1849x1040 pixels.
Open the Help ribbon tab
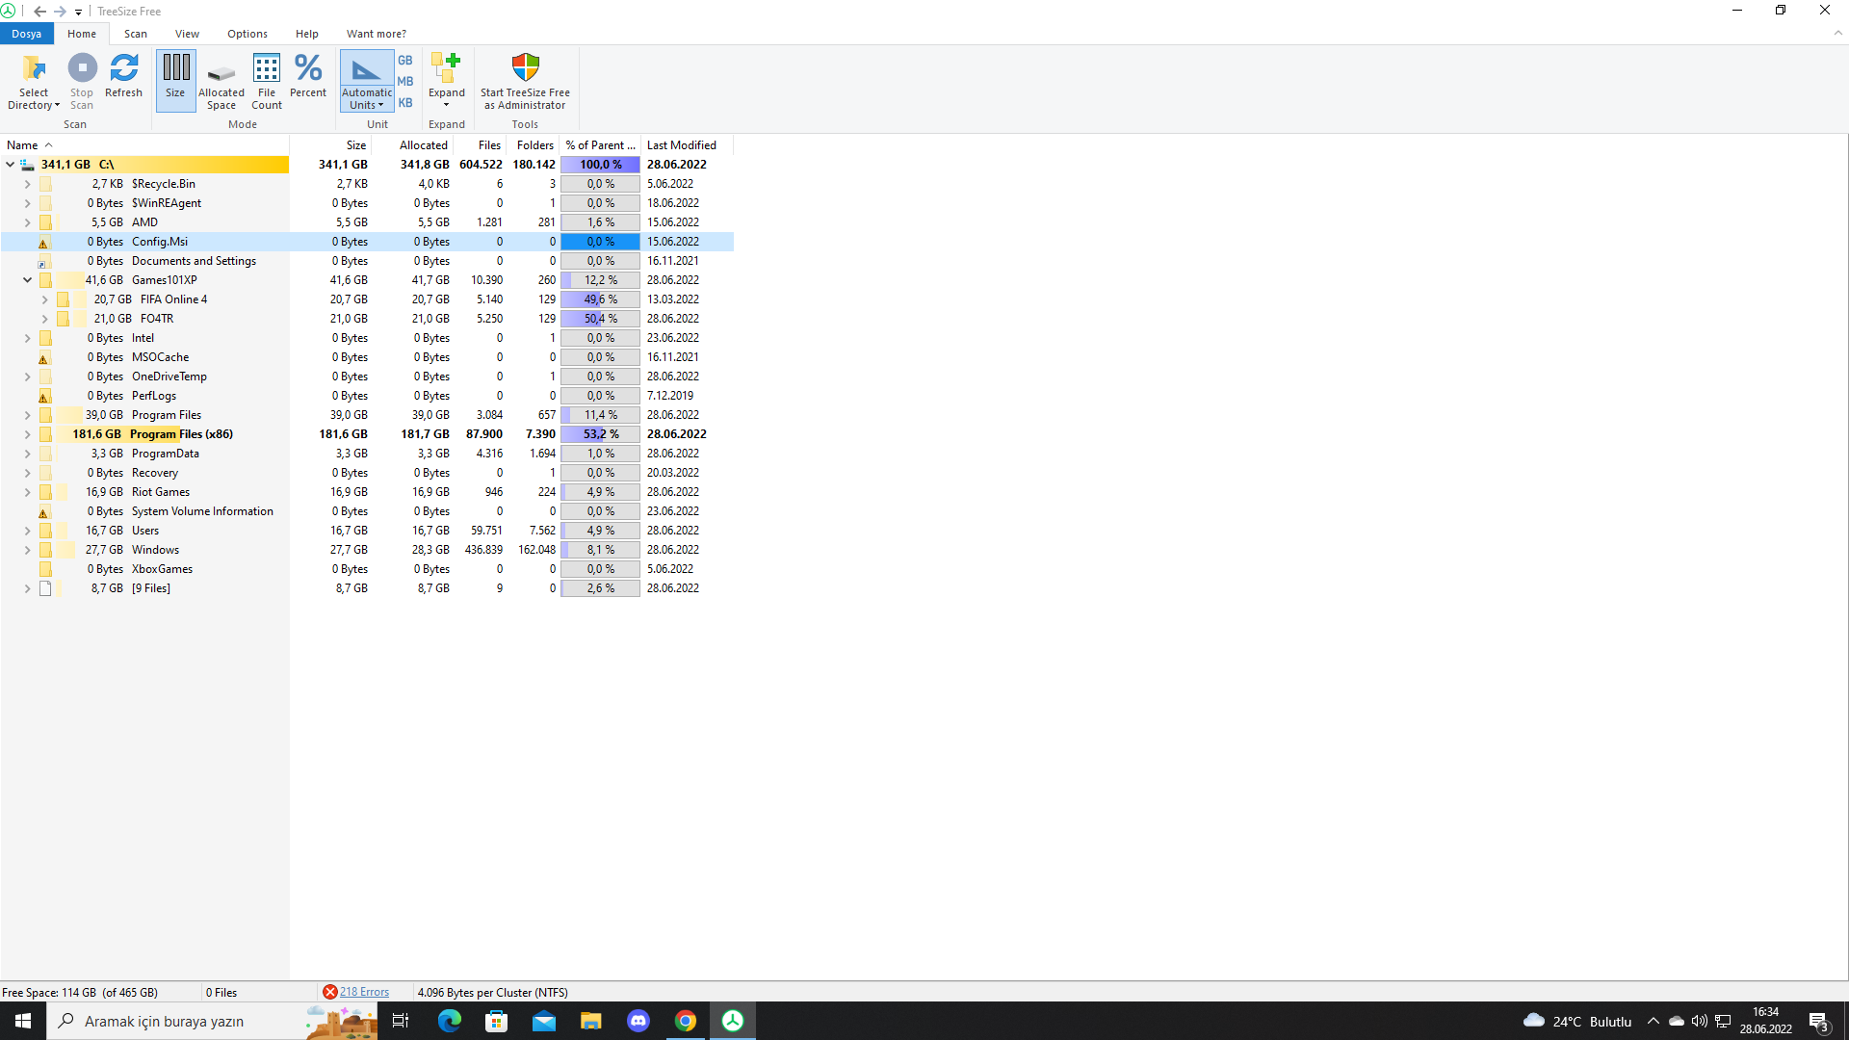[x=307, y=34]
